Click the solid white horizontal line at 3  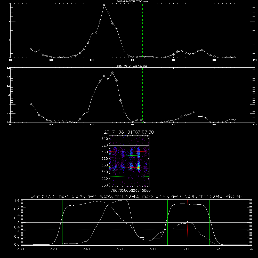(x=136, y=222)
